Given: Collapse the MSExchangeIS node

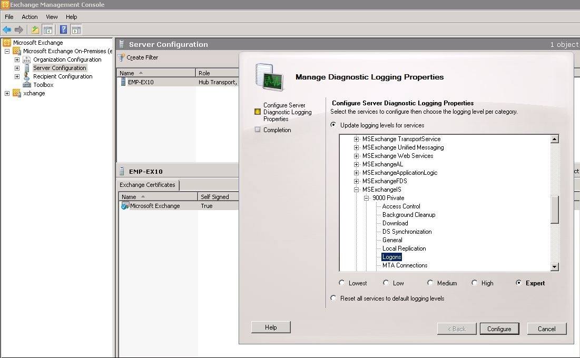Looking at the screenshot, I should (356, 190).
